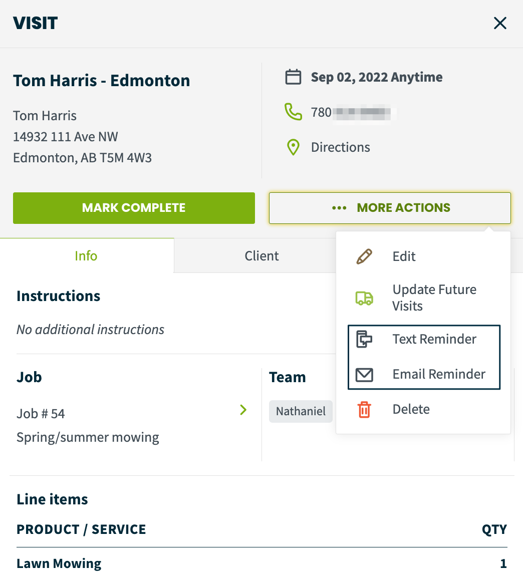Viewport: 523px width, 577px height.
Task: Click the Text Reminder chat icon
Action: pos(364,339)
